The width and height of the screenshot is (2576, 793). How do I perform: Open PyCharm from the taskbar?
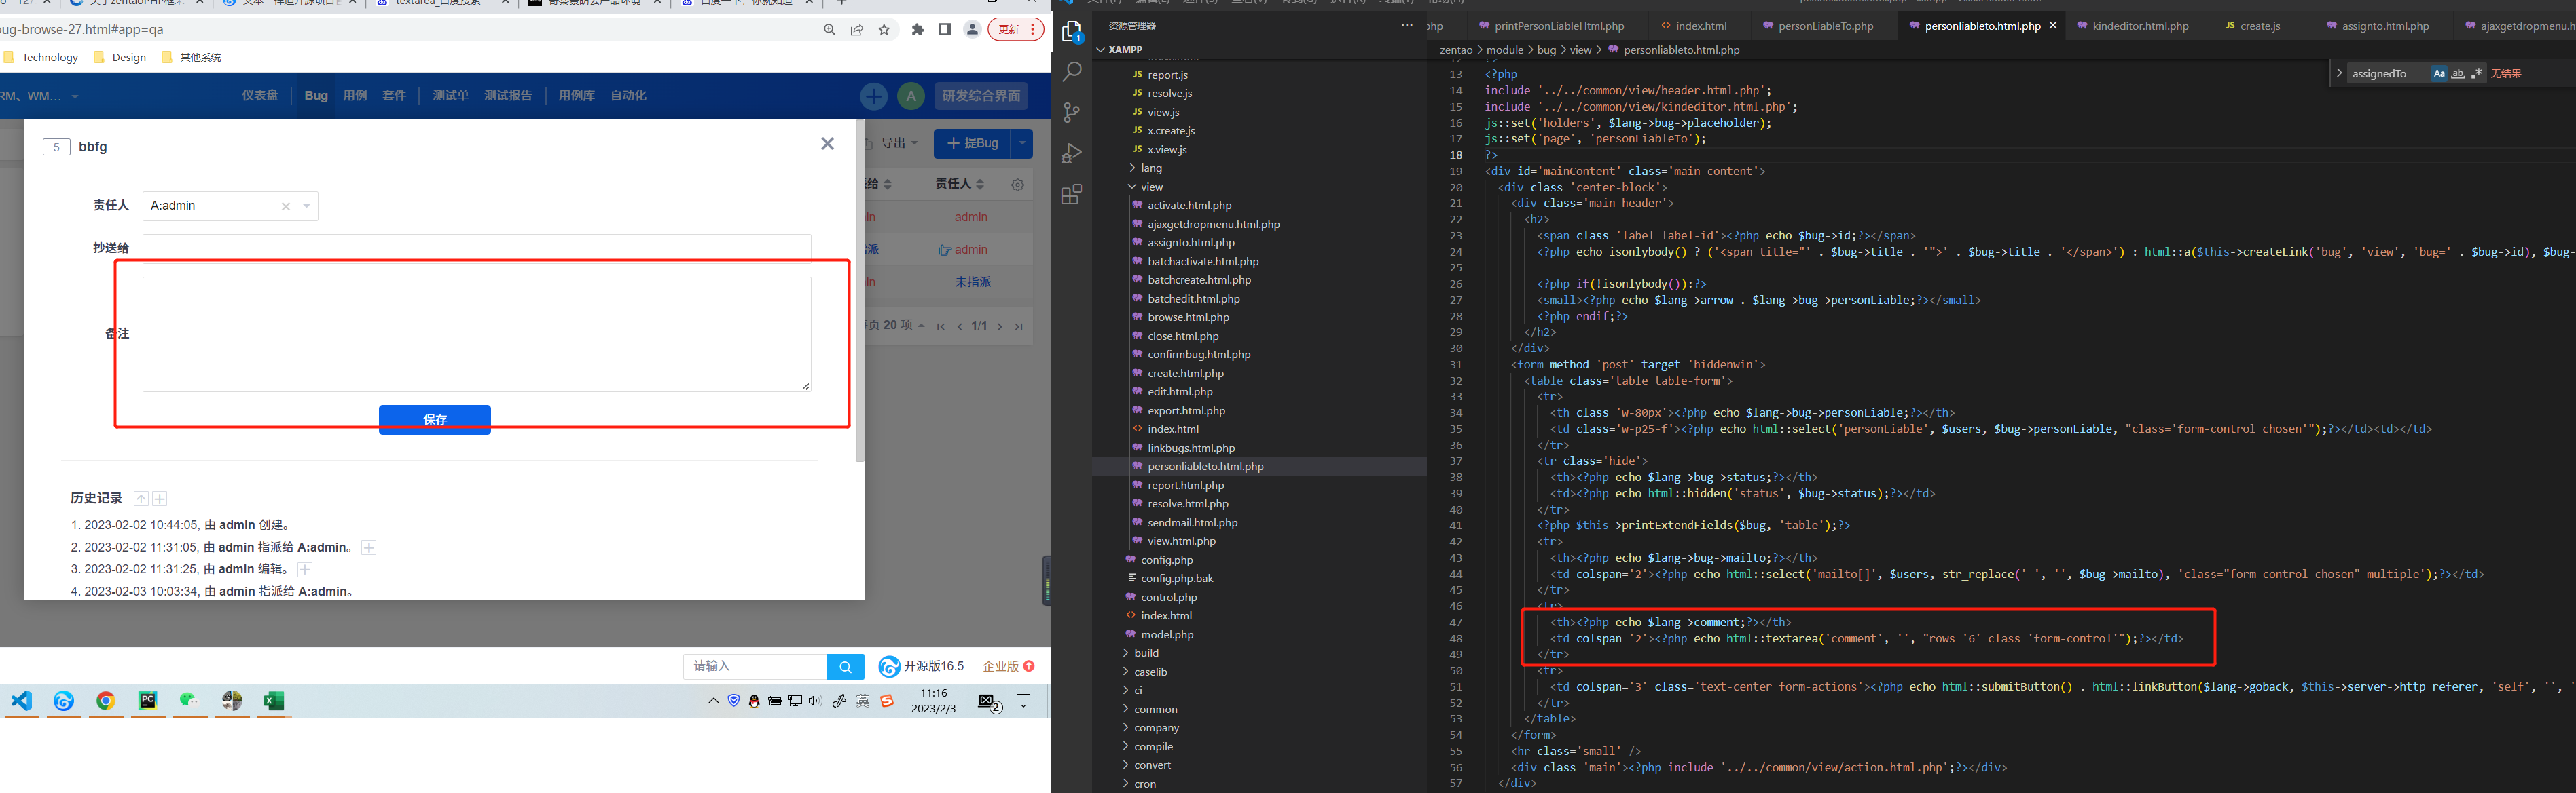[x=148, y=701]
